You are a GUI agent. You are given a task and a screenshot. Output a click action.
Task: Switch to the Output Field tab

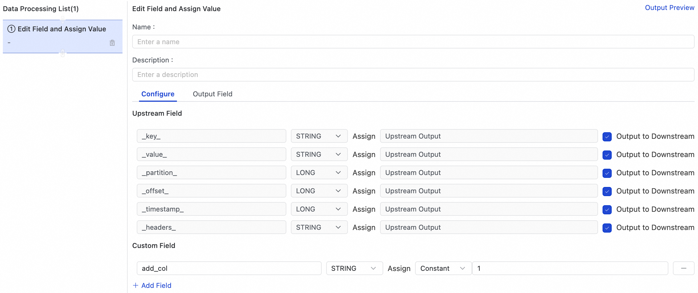coord(212,94)
